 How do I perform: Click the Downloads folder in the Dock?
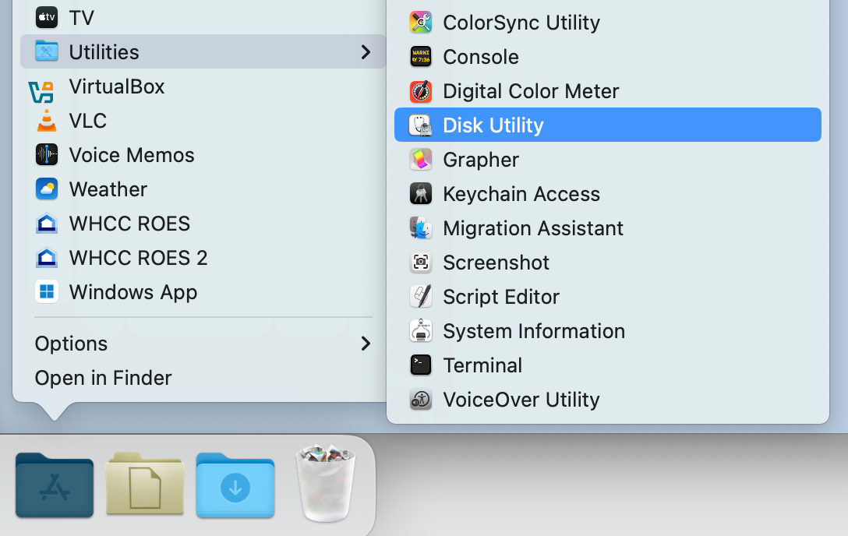click(235, 486)
